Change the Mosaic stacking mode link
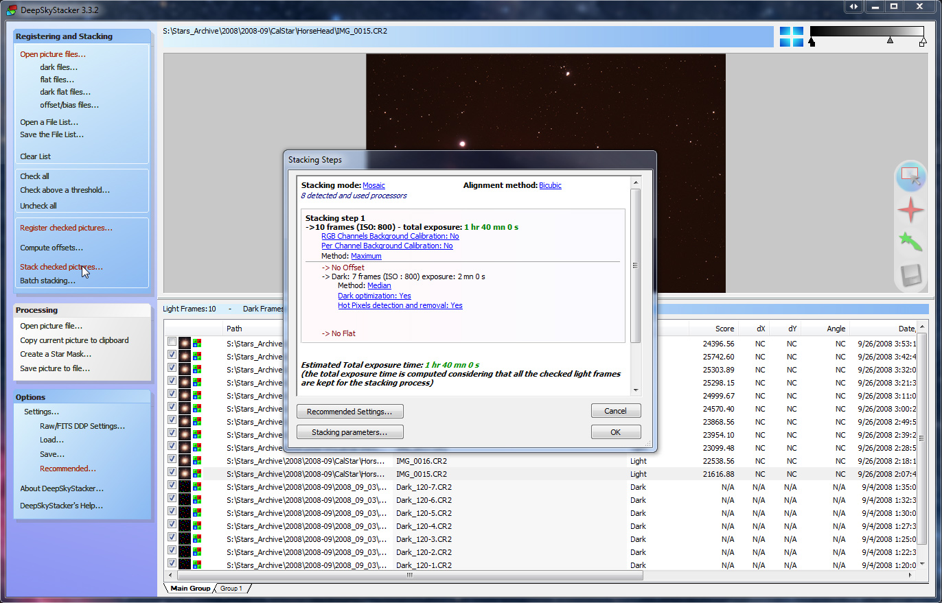Viewport: 942px width, 603px height. [x=374, y=185]
